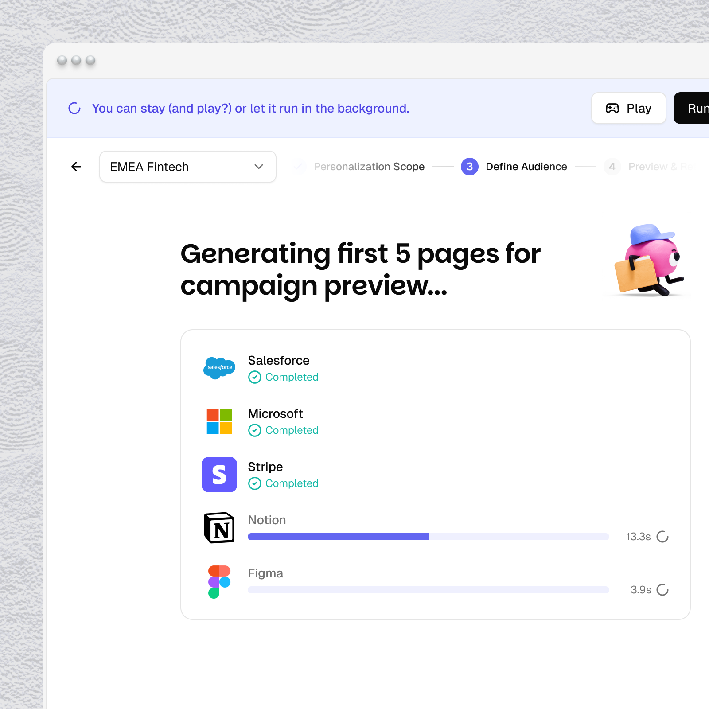Click the 'You can stay (and play?)' banner text
Viewport: 709px width, 709px height.
[250, 108]
